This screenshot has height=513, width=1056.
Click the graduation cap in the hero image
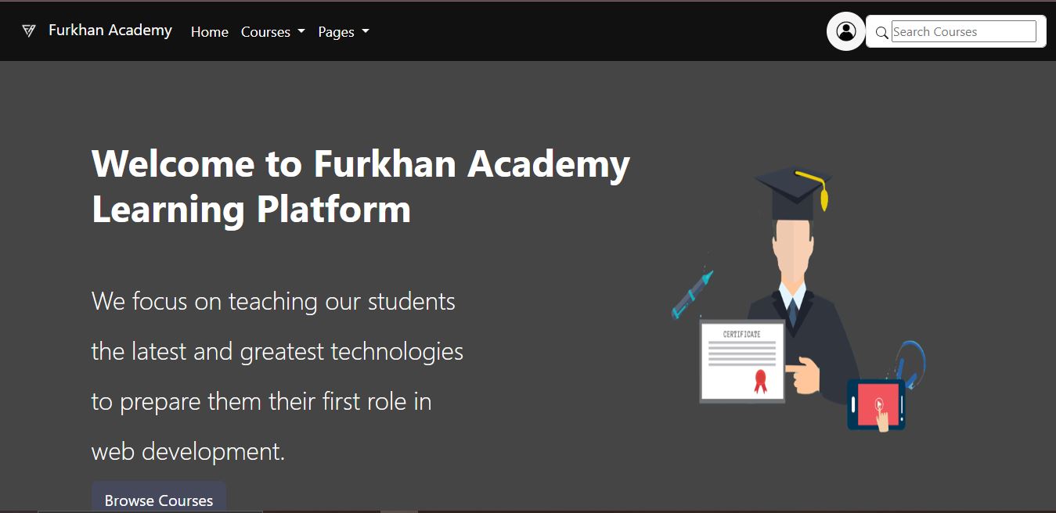click(792, 186)
